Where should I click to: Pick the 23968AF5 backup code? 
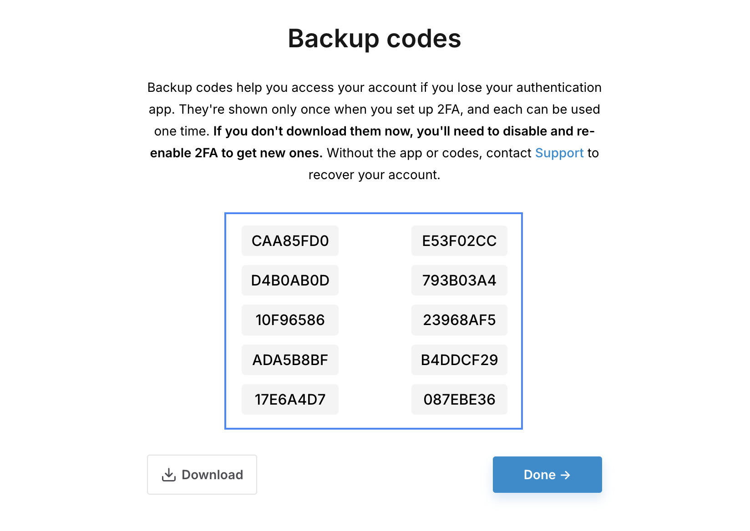[459, 320]
